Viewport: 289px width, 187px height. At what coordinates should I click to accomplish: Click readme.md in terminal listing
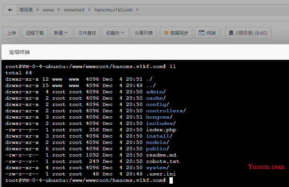click(x=161, y=155)
